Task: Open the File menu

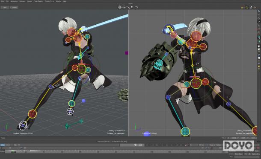Action: pyautogui.click(x=2, y=1)
